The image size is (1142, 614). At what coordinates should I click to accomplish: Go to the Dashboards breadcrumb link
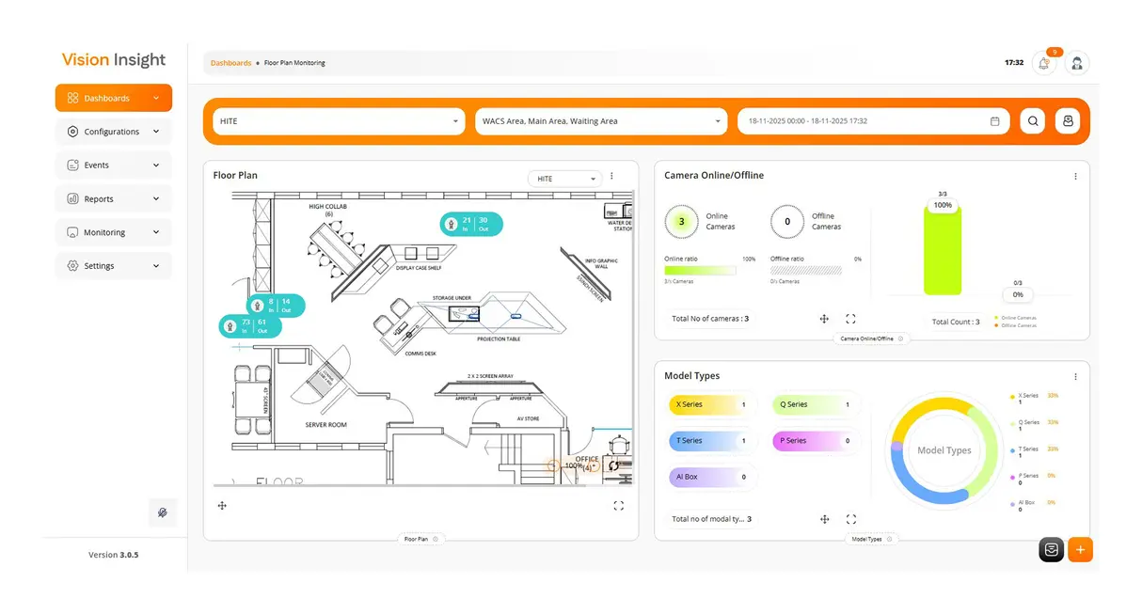coord(230,63)
